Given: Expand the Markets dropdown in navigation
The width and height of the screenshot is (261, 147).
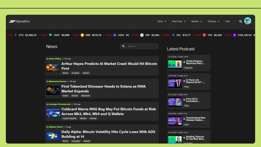Looking at the screenshot, I should tap(197, 21).
